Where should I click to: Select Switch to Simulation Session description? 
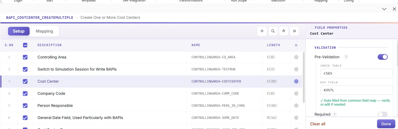(77, 69)
